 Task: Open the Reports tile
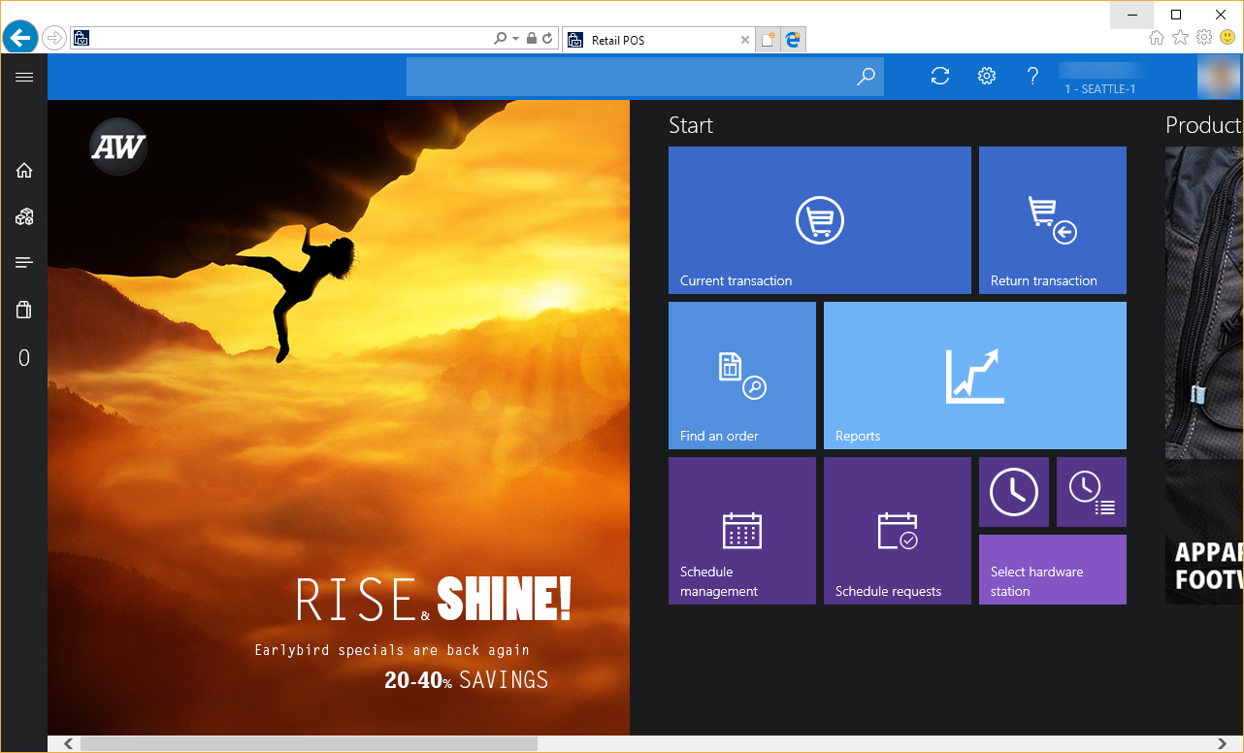(975, 376)
